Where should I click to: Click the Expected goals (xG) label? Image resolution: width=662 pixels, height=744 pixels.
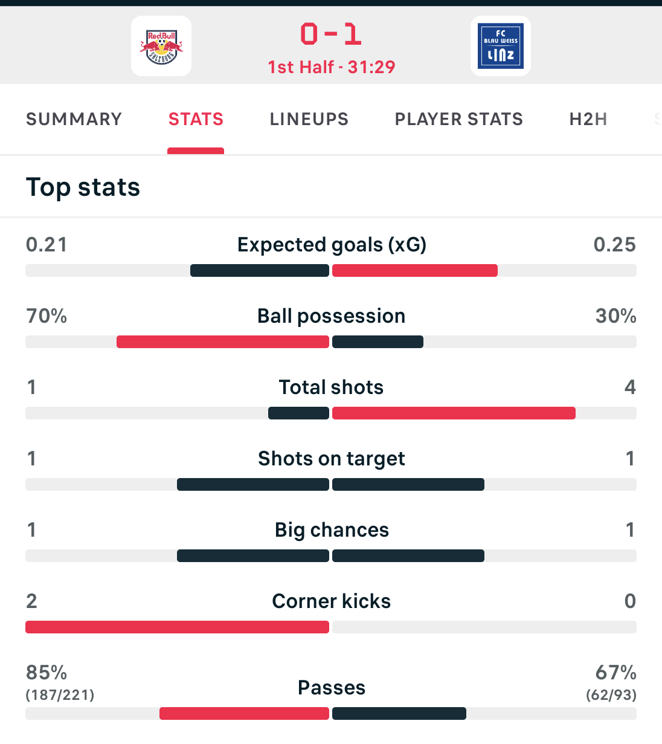pos(332,245)
